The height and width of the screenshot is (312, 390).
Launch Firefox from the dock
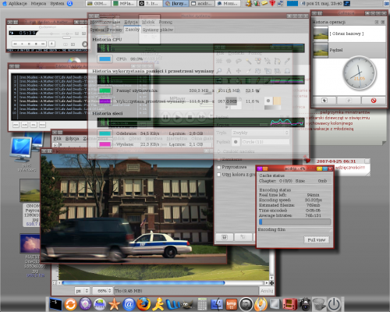(x=144, y=304)
